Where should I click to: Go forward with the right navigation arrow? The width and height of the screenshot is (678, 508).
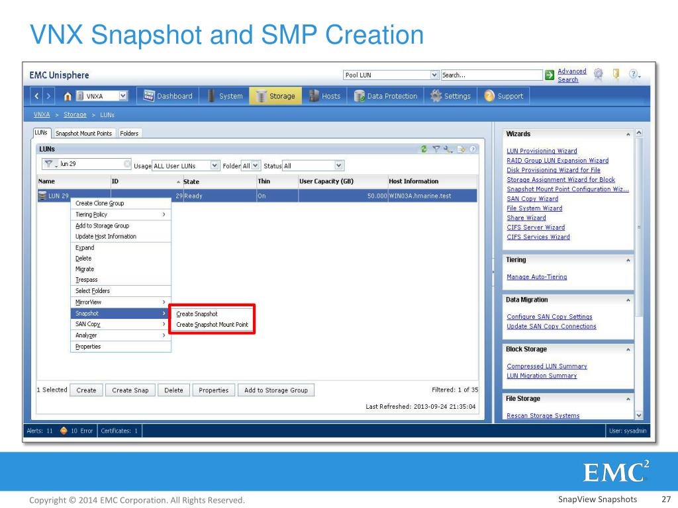click(x=48, y=96)
